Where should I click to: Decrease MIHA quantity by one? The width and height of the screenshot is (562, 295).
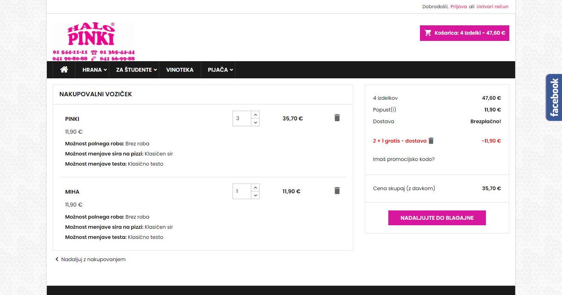255,195
